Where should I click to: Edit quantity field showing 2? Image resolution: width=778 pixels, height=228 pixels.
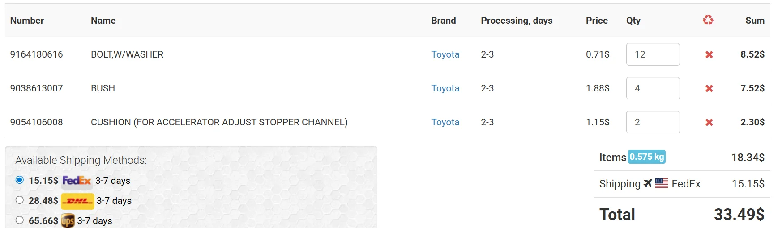tap(653, 122)
